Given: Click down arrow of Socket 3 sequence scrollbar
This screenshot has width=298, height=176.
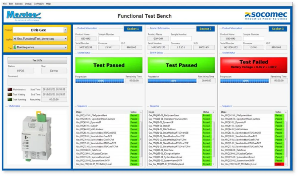Looking at the screenshot, I should point(286,164).
